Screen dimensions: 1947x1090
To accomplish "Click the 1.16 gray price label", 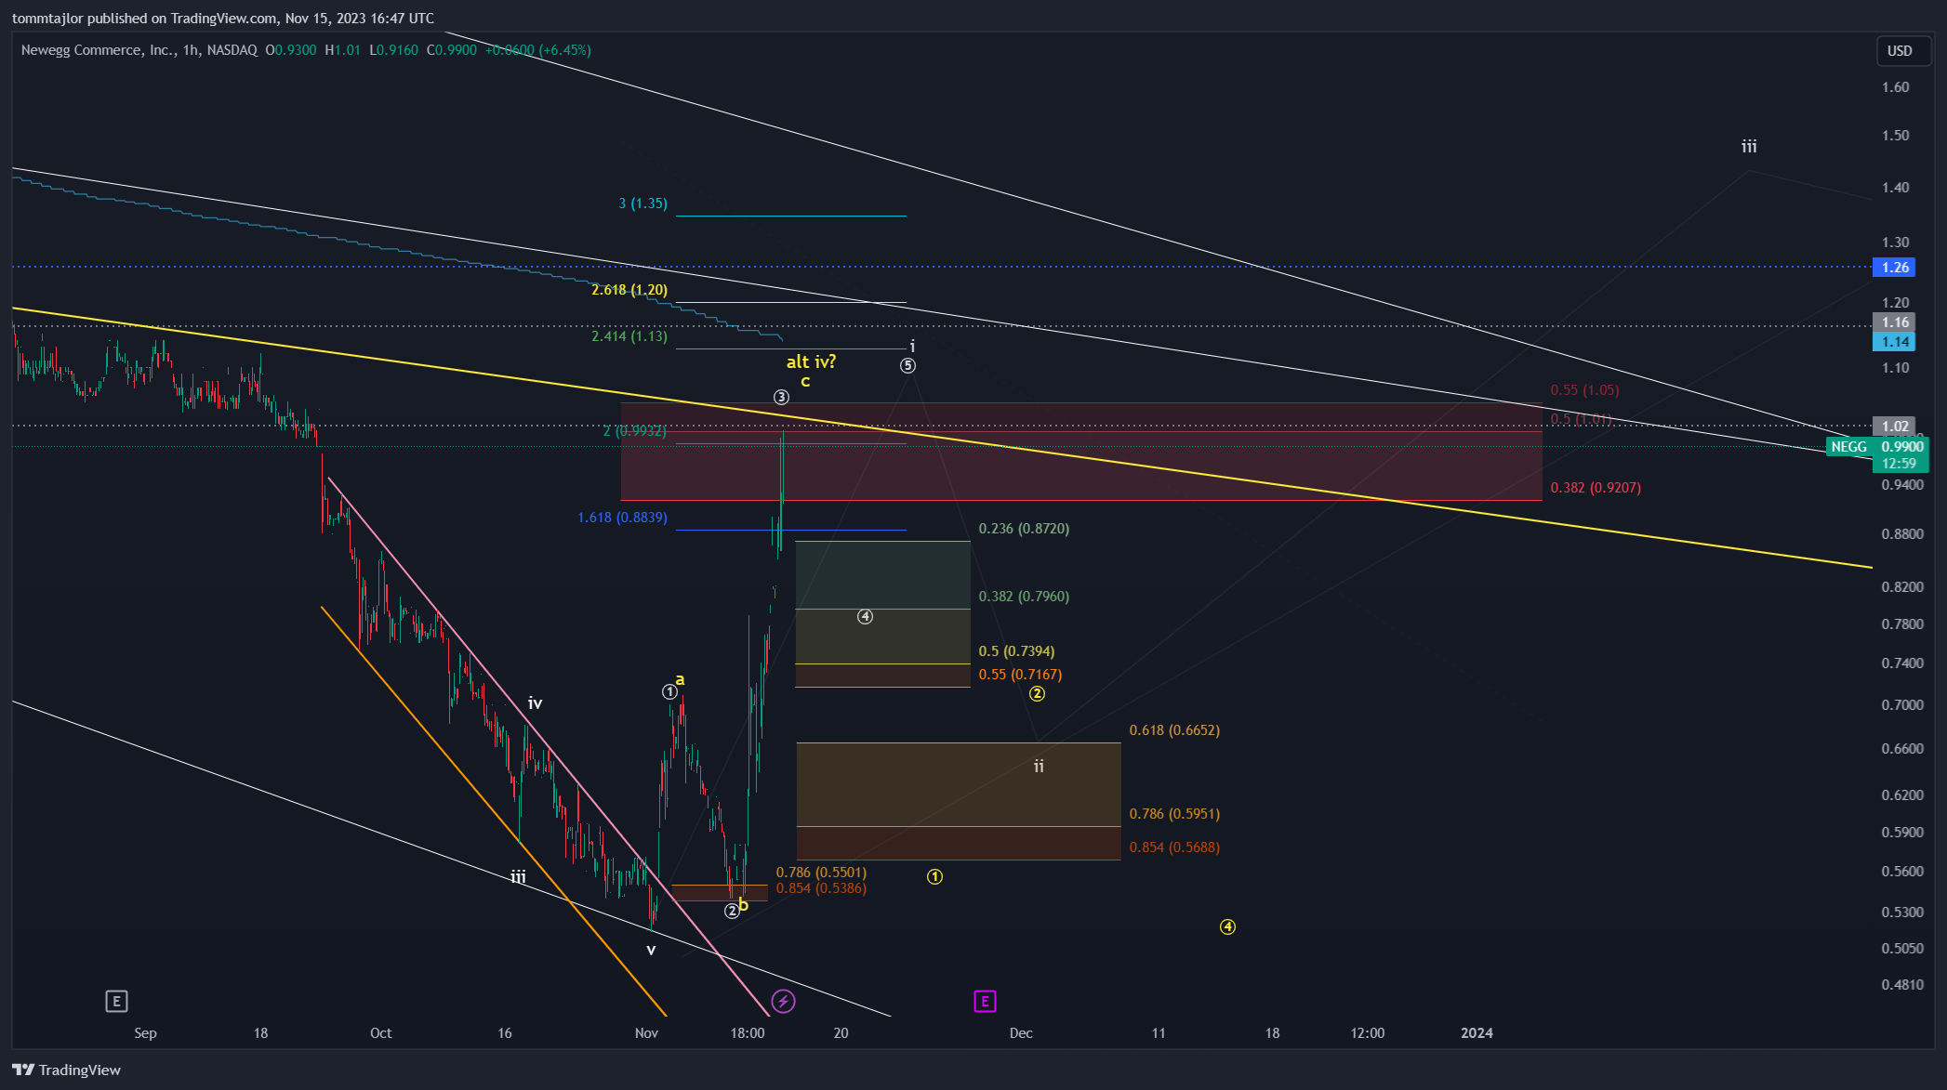I will click(x=1895, y=322).
